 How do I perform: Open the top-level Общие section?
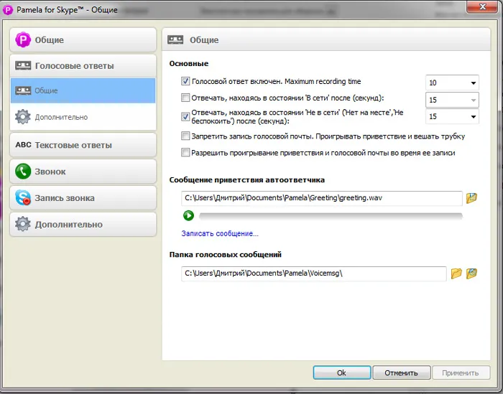coord(83,39)
